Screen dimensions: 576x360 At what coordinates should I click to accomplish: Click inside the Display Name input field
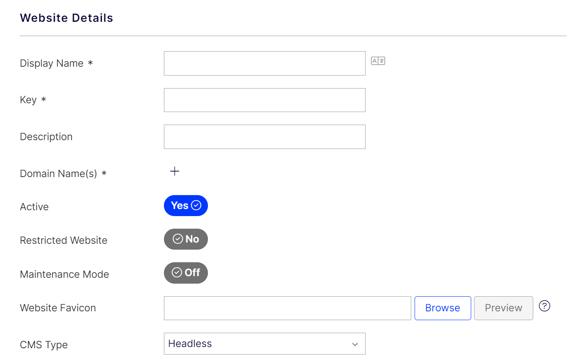click(264, 63)
